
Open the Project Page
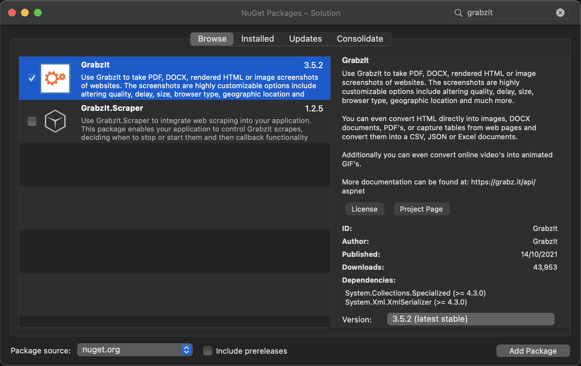421,209
